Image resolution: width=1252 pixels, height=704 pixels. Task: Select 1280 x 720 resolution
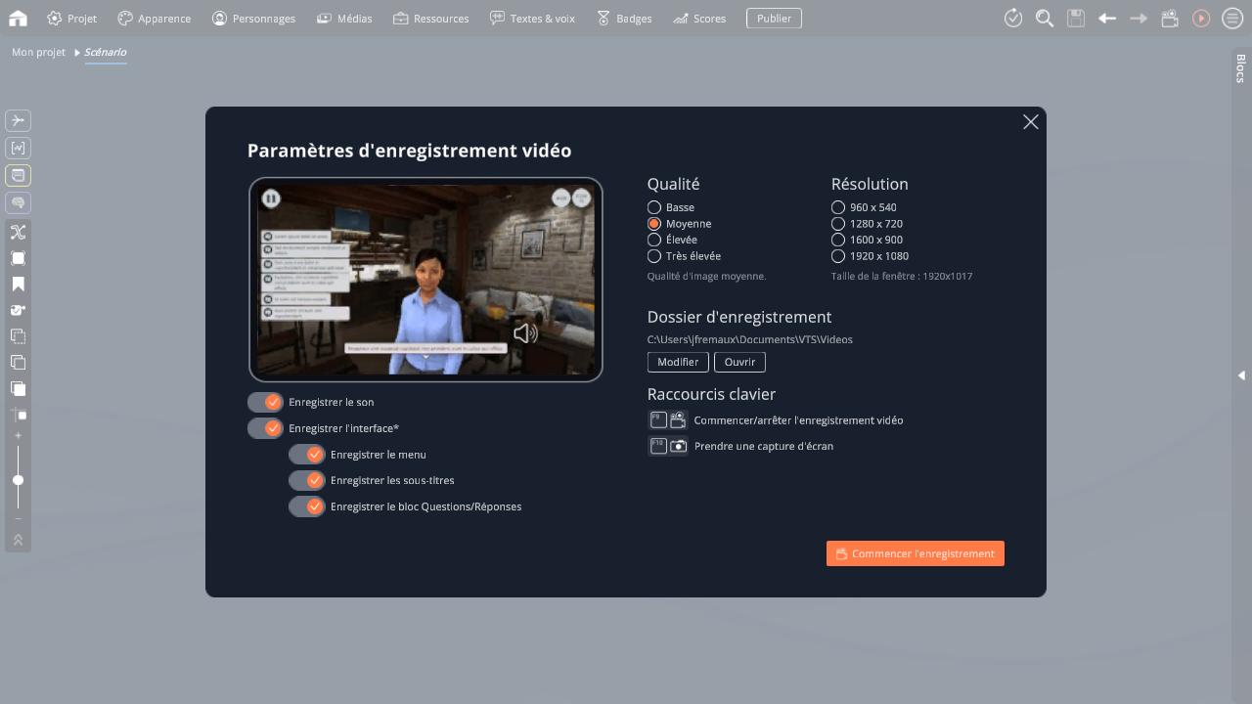click(838, 224)
